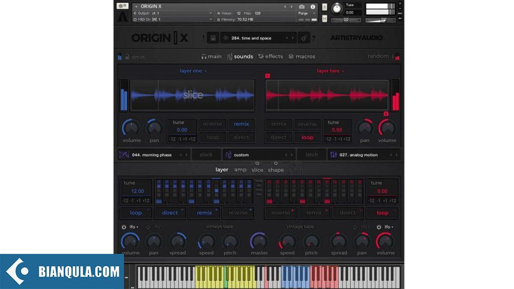Screen dimensions: 514x289
Task: Open the layer sub-tab
Action: [x=221, y=170]
